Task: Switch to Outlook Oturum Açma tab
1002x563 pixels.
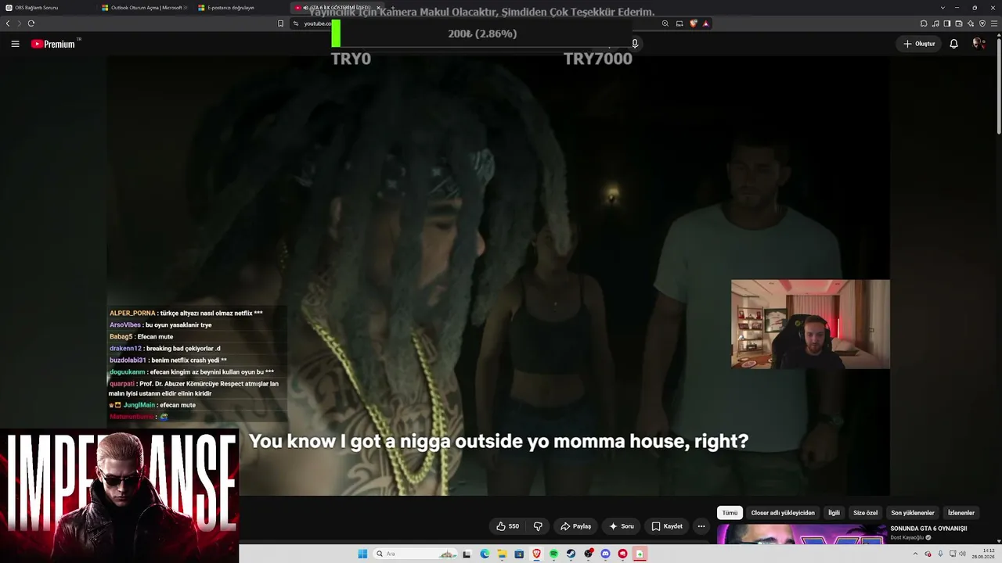Action: tap(144, 8)
